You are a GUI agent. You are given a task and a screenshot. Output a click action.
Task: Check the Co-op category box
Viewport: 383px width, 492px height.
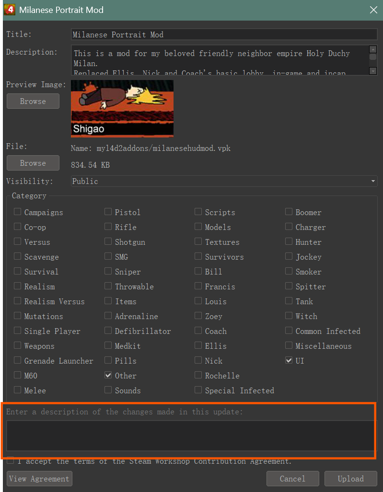click(x=18, y=227)
